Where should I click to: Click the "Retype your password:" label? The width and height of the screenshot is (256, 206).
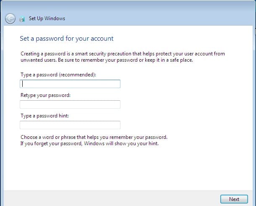click(x=45, y=95)
